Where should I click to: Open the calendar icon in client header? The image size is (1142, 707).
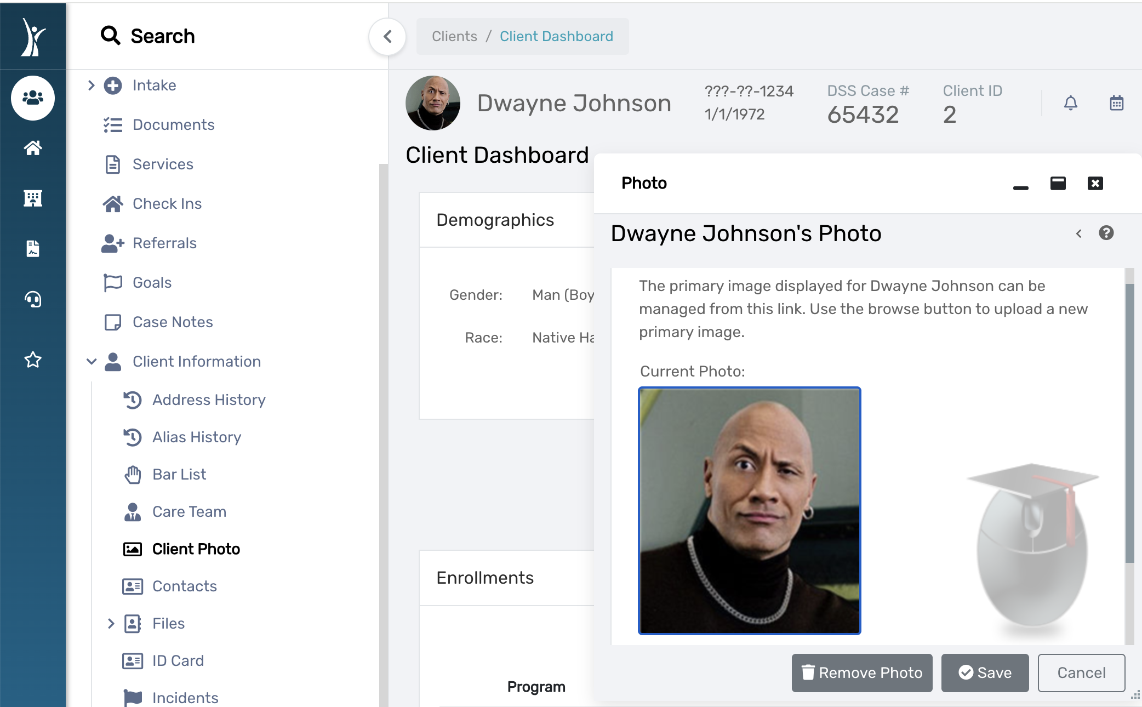[x=1116, y=103]
